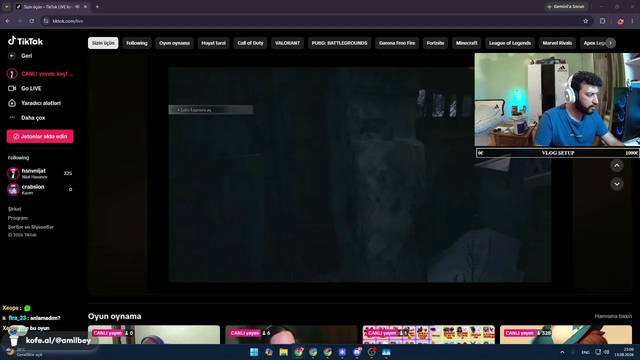Open the weather widget showing 26°C

tap(25, 352)
